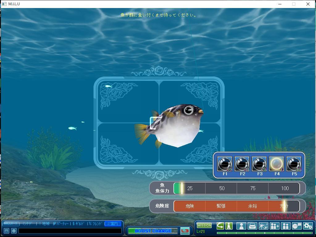Use the F3 item slot

(259, 164)
